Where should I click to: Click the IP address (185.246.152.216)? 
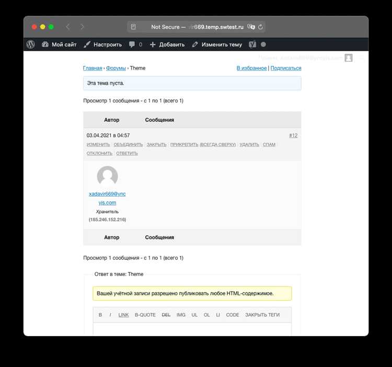tap(107, 220)
